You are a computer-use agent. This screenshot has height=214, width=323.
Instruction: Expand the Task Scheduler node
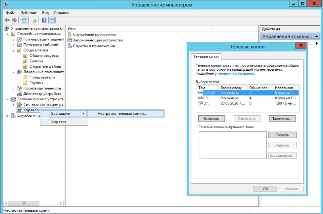pos(13,39)
